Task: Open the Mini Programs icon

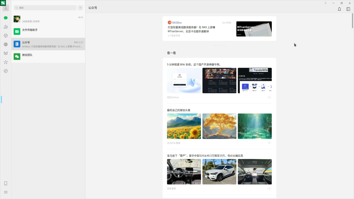Action: click(6, 71)
